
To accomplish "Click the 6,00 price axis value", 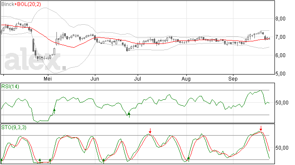I will (280, 55).
